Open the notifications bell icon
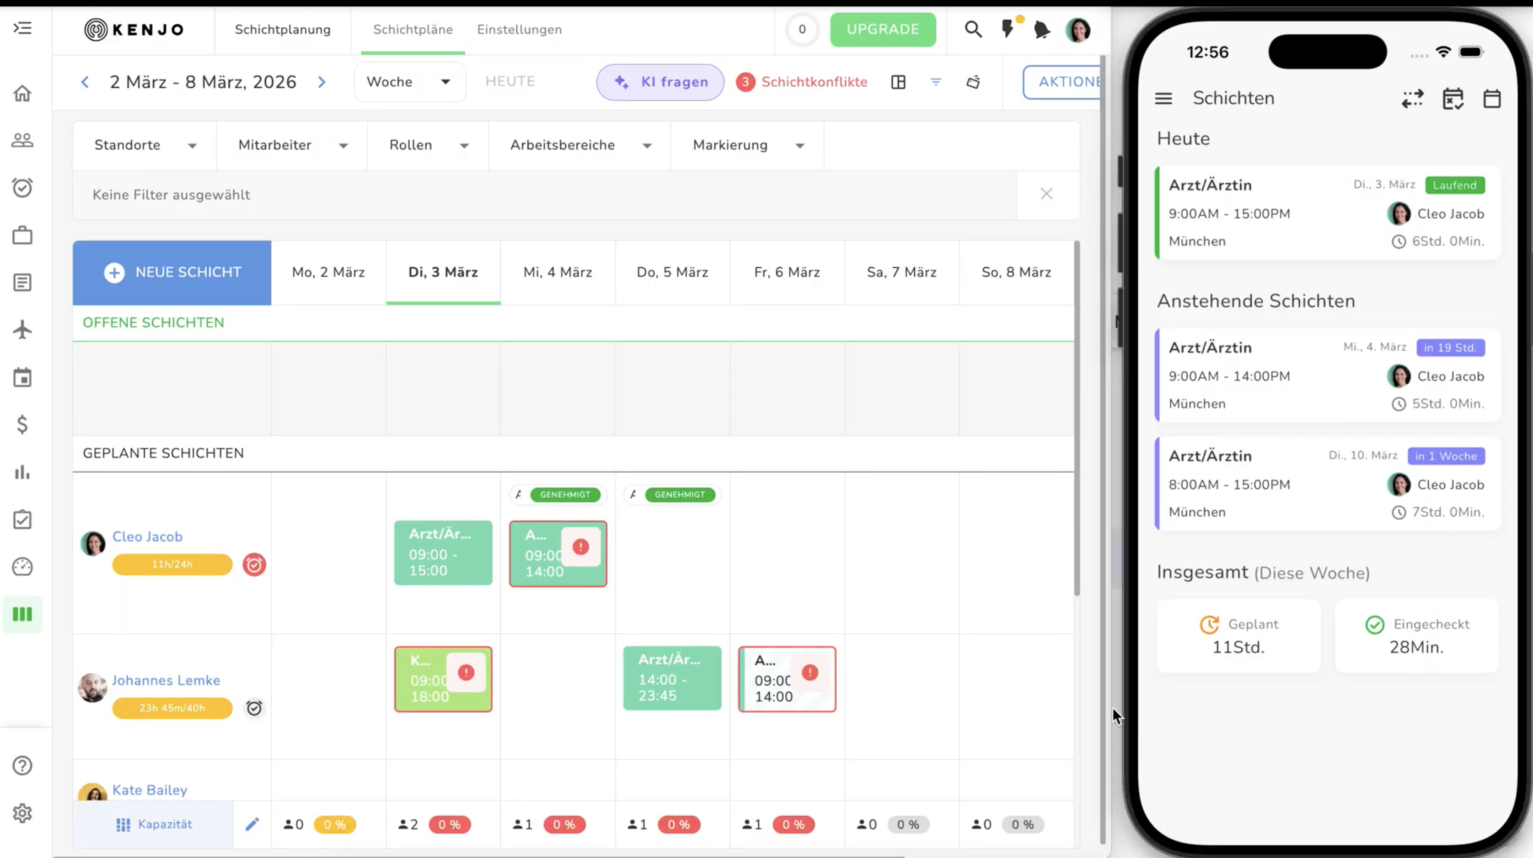The image size is (1533, 858). click(x=1041, y=29)
